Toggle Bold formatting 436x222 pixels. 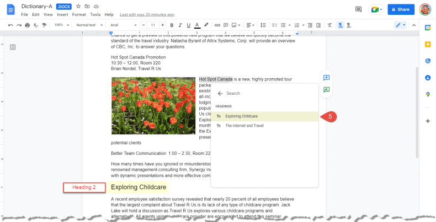(172, 25)
